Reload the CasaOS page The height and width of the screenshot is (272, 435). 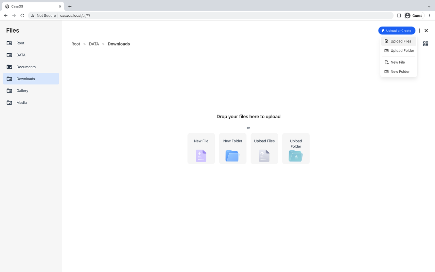coord(22,15)
